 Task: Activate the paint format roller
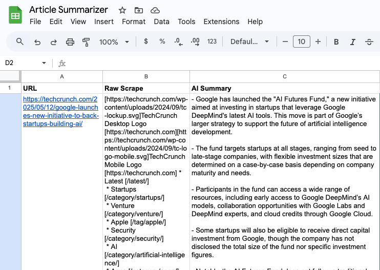point(86,42)
